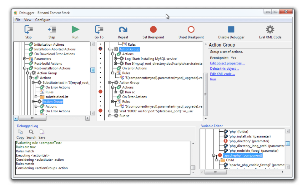Collapse Action Group panel with header arrow
The image size is (307, 192).
click(206, 44)
